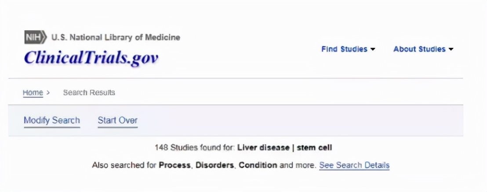Click the NIH logo badge
487x192 pixels.
(x=35, y=38)
